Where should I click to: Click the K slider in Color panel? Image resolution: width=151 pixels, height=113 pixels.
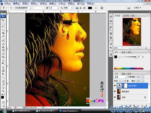(x=129, y=57)
